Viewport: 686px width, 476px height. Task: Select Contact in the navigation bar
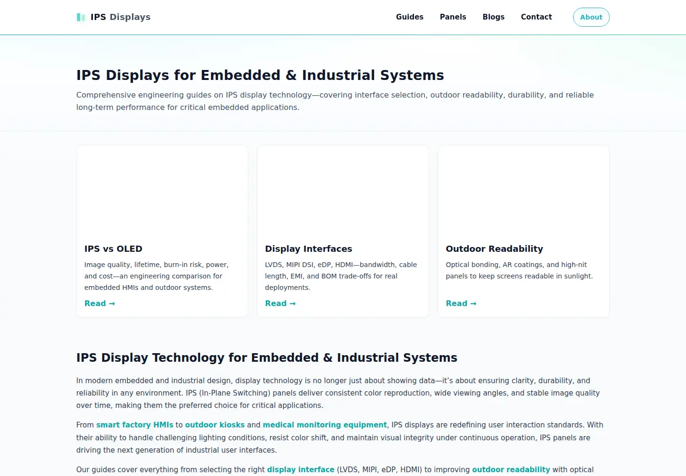point(536,17)
